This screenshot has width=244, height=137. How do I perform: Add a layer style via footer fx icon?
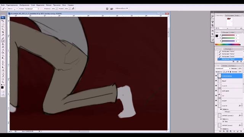224,131
